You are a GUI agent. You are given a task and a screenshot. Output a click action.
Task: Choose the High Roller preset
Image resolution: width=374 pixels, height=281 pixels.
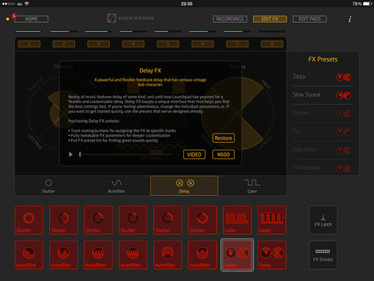323,150
